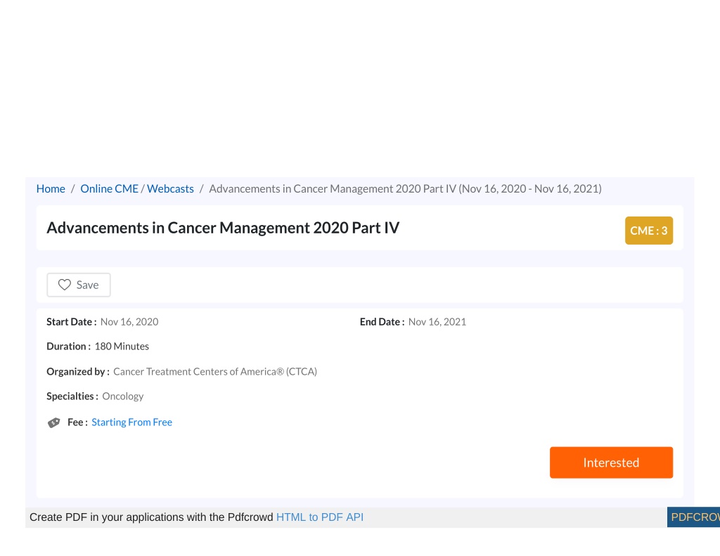Viewport: 720px width, 556px height.
Task: Click the heart icon on Save
Action: point(64,285)
